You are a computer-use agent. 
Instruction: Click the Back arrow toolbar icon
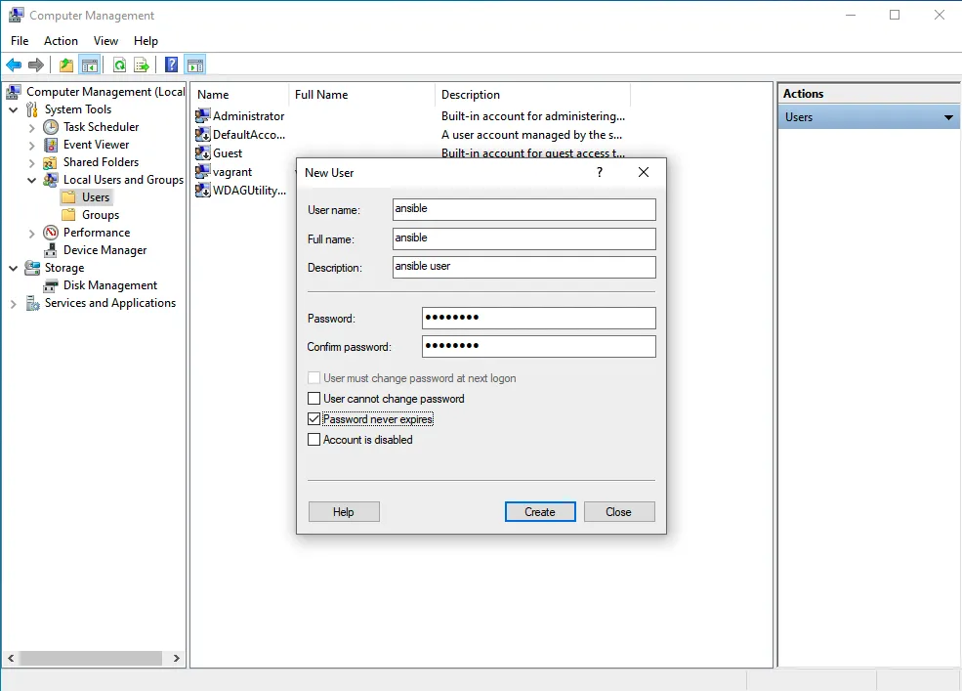[14, 65]
